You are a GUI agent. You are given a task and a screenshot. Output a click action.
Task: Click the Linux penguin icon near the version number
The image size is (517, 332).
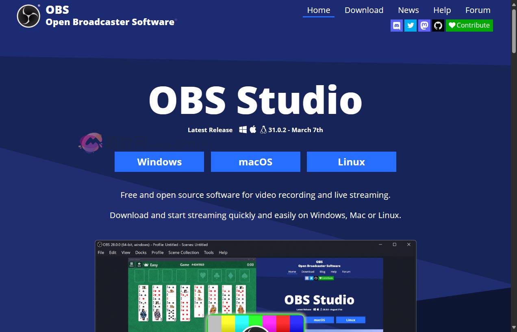coord(263,129)
